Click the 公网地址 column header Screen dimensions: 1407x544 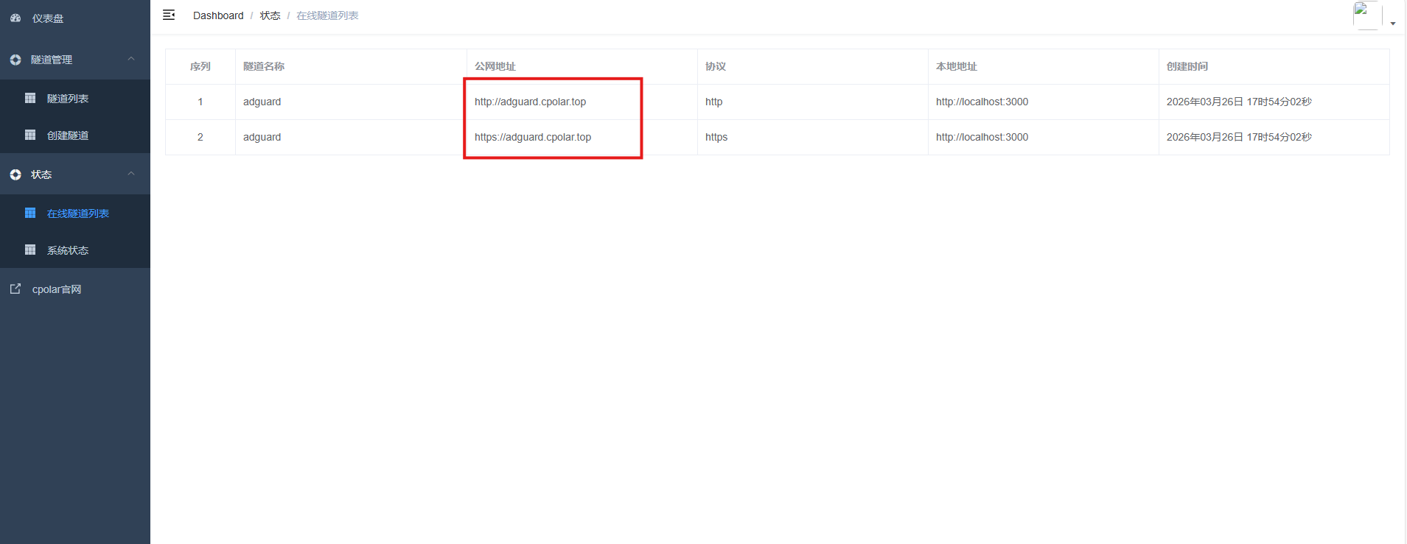495,66
